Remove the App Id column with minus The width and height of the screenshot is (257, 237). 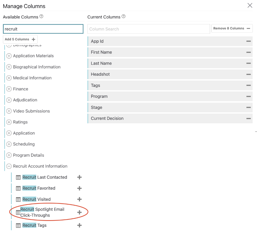[x=248, y=41]
